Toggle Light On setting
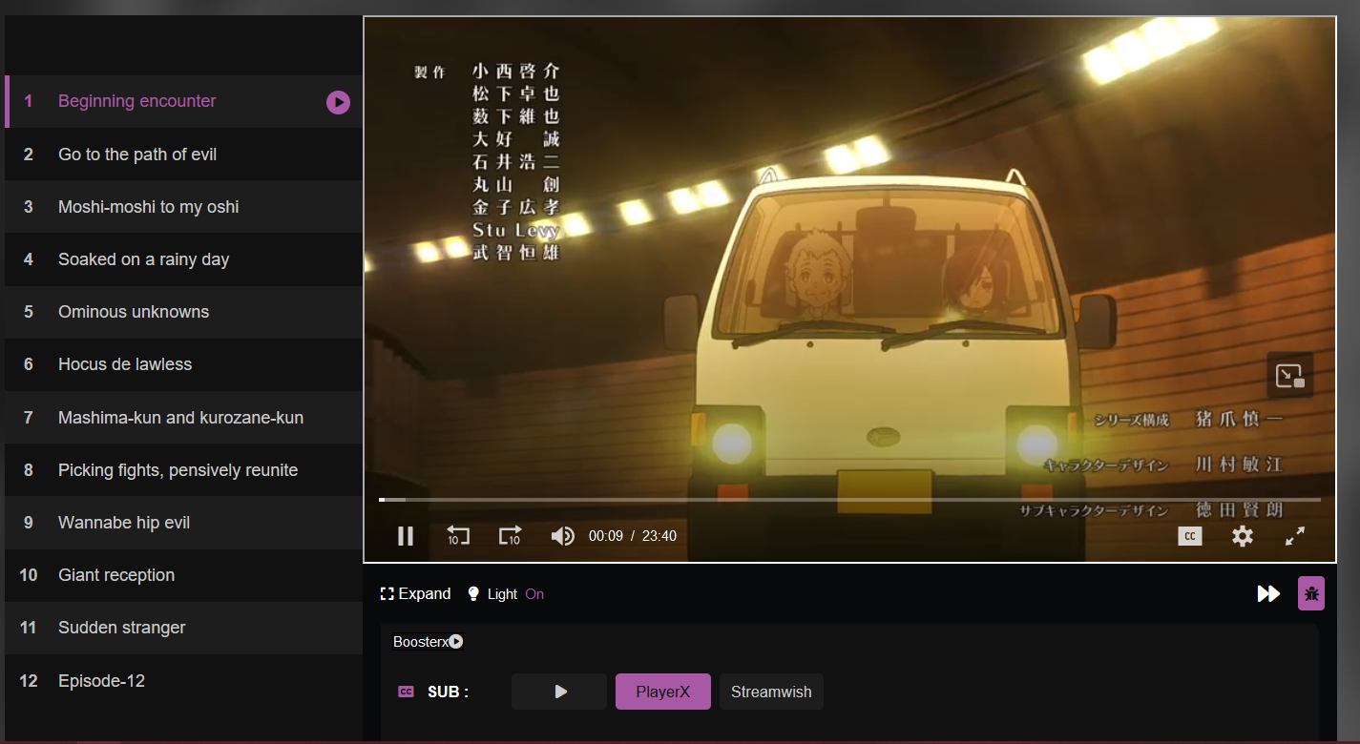 point(506,594)
